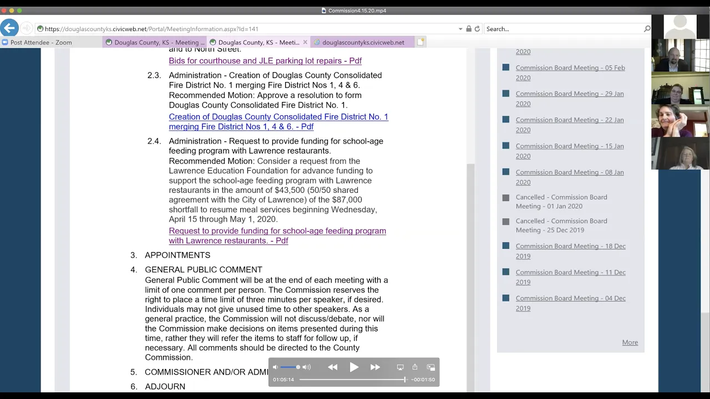Open Commission Board Meeting - 08 Jan 2020
Screen dimensions: 710x399
570,177
